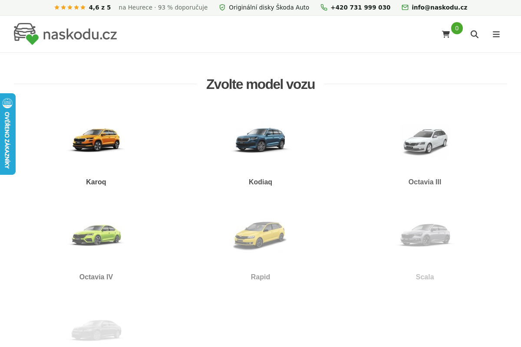
Task: Click the Scala model label
Action: click(425, 277)
